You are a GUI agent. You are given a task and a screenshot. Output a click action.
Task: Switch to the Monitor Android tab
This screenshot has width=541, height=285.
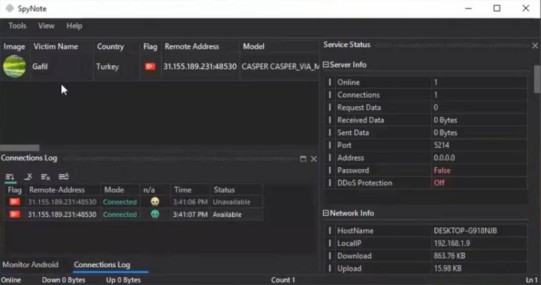coord(30,265)
